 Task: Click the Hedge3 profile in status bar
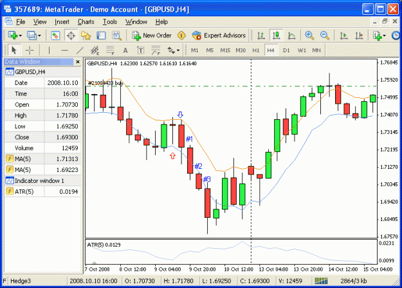coord(21,281)
